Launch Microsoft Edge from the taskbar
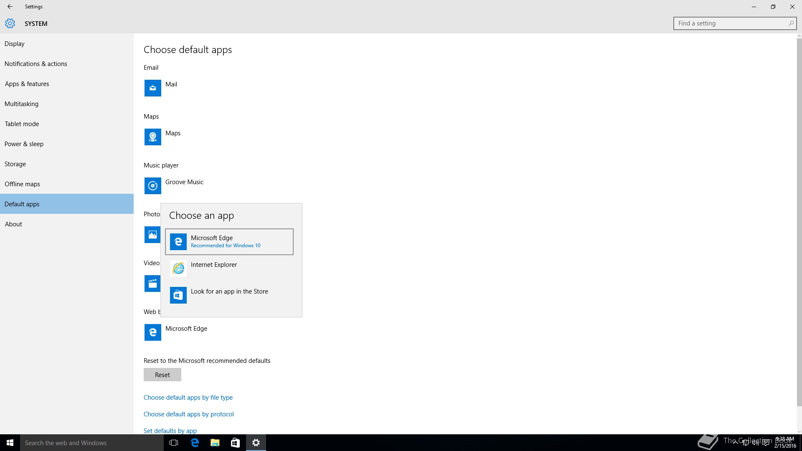The height and width of the screenshot is (451, 802). point(195,443)
